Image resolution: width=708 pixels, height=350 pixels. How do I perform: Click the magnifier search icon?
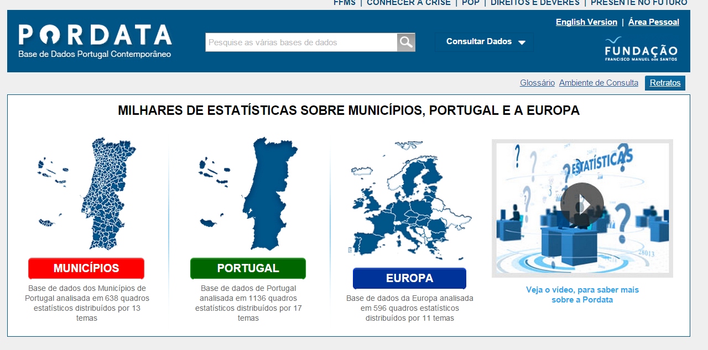(406, 43)
